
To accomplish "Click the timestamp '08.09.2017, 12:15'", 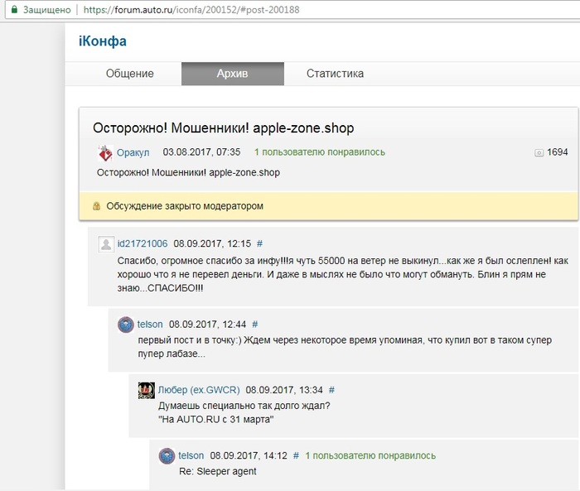I will (x=212, y=243).
